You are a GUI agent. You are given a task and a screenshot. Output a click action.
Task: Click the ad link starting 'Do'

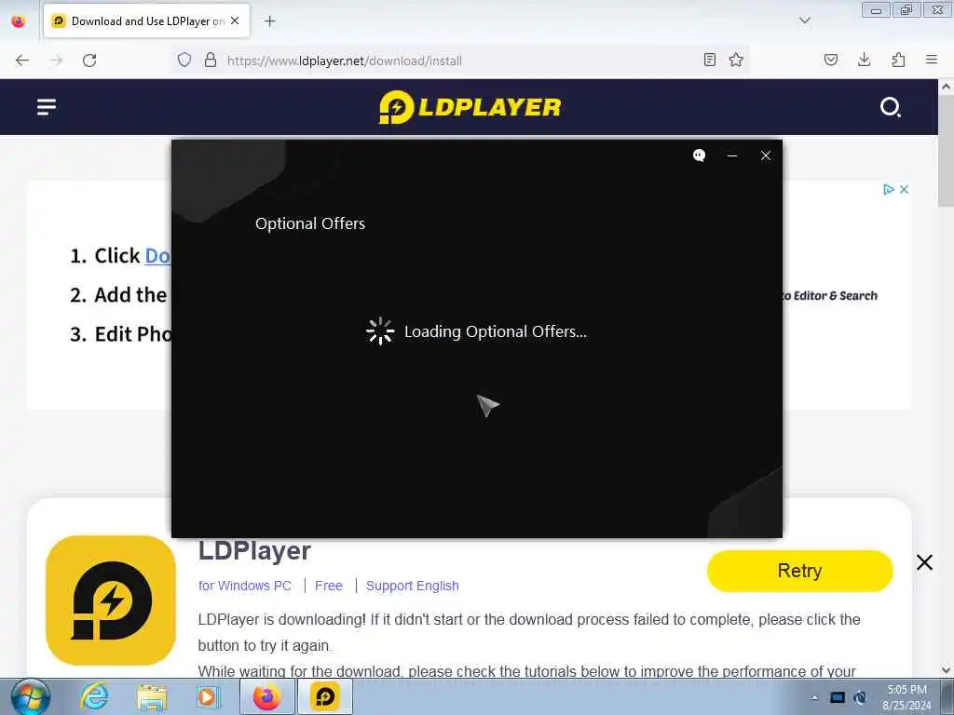(x=157, y=256)
